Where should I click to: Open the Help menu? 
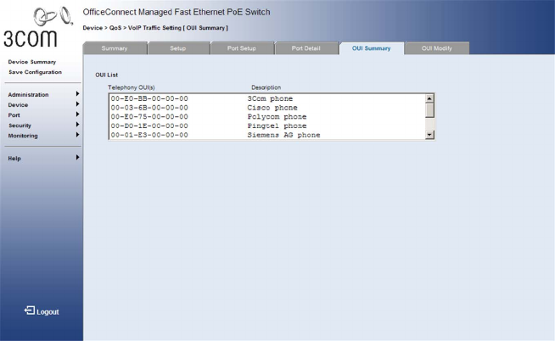click(14, 159)
